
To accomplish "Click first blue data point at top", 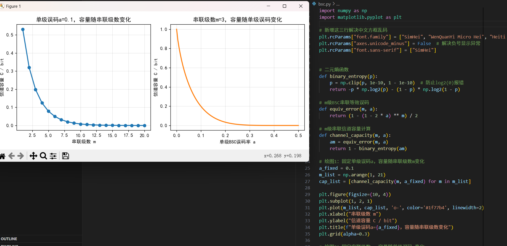I will pos(23,29).
